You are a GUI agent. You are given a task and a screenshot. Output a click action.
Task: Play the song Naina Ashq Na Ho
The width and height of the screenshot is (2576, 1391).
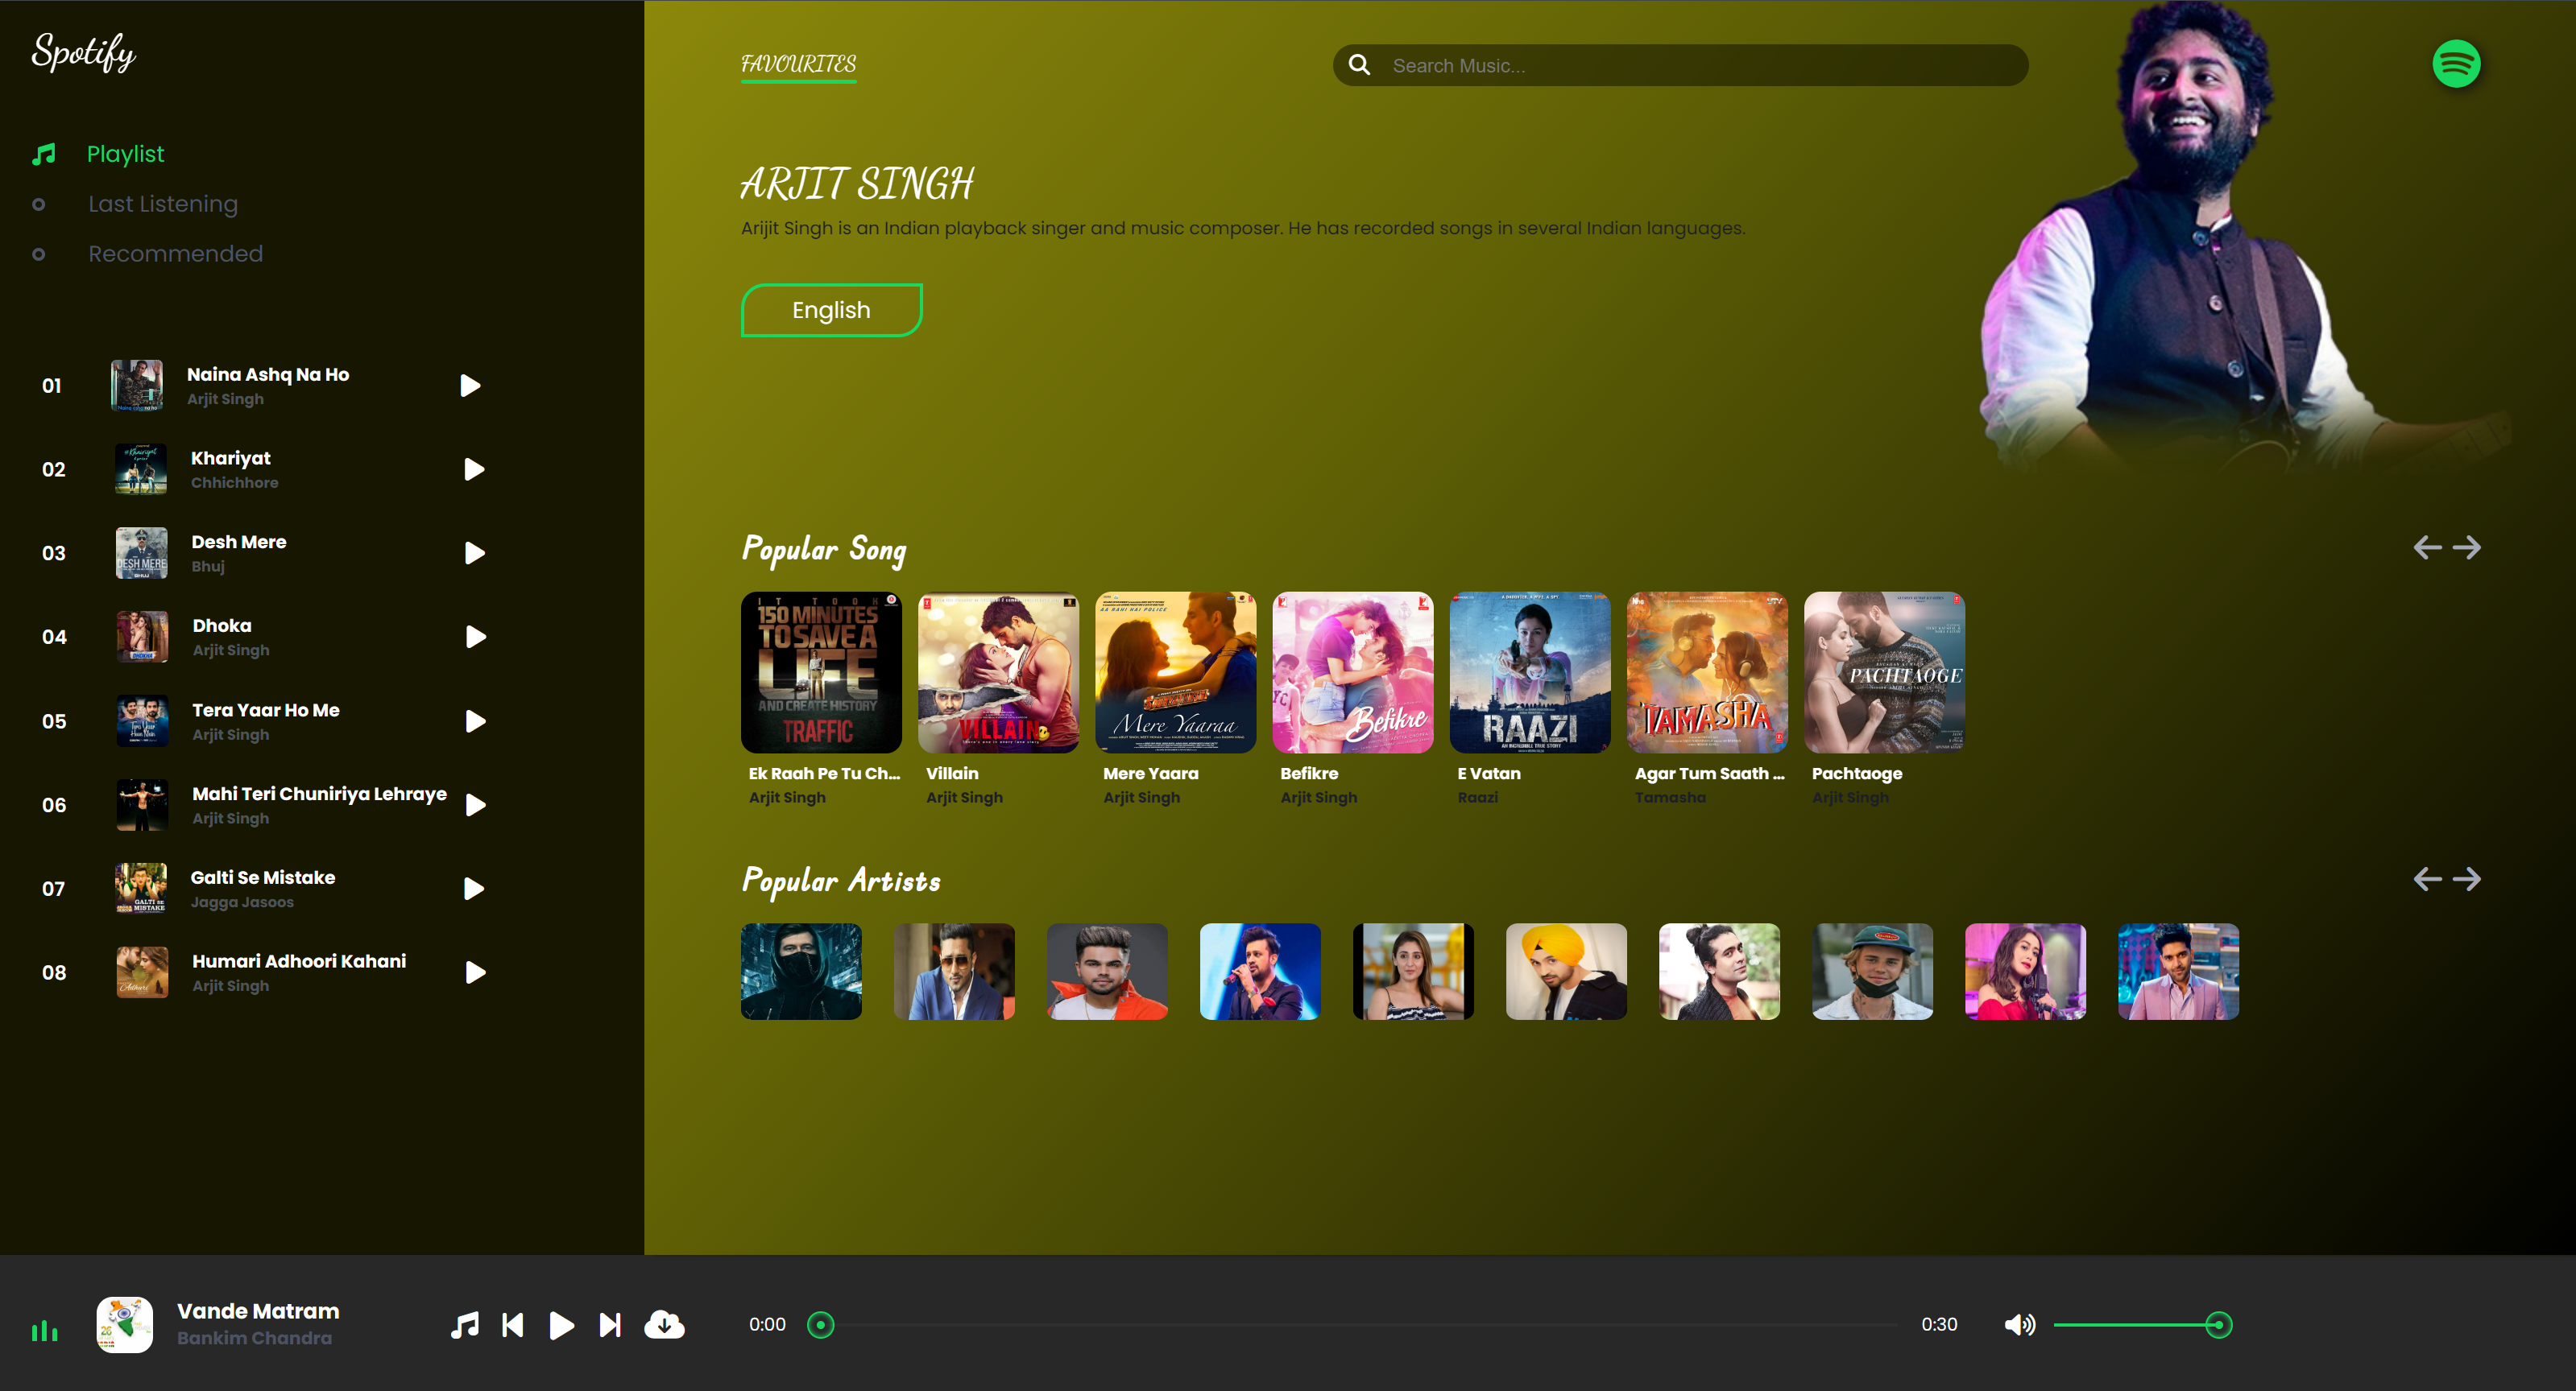470,386
